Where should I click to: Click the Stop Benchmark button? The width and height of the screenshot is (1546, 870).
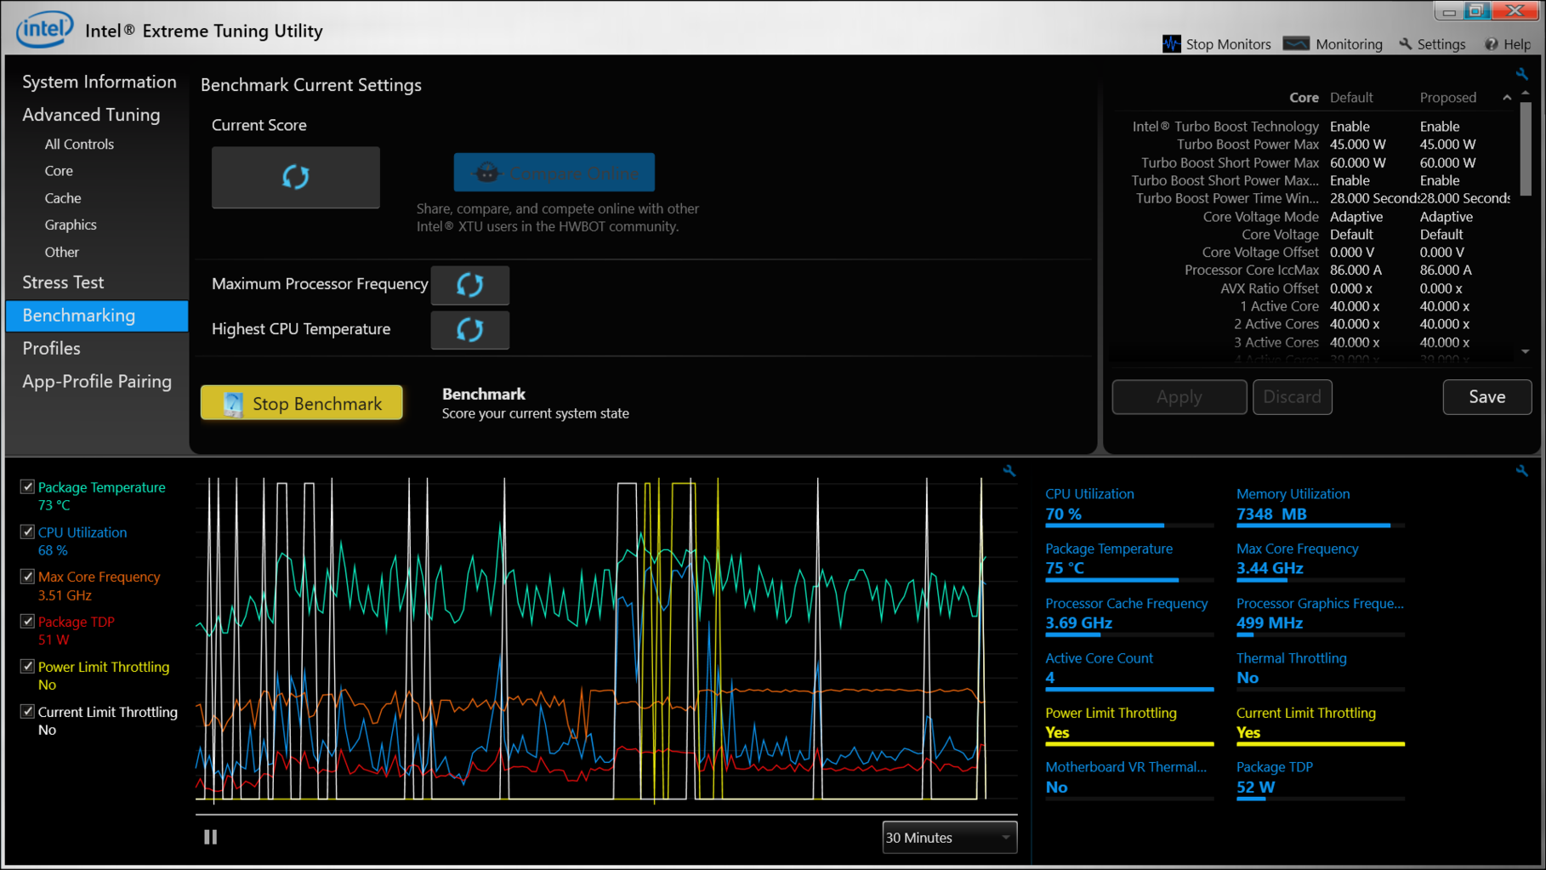[x=302, y=403]
